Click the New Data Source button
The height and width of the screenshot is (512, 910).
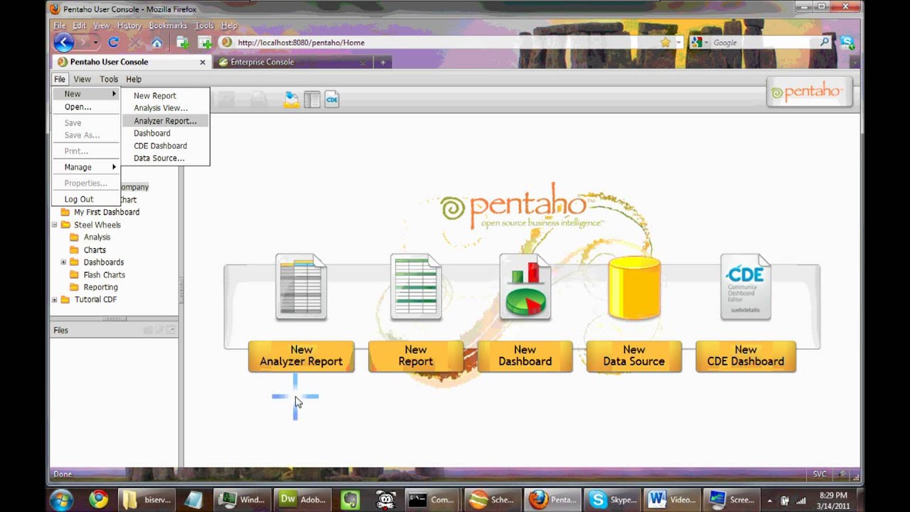634,356
